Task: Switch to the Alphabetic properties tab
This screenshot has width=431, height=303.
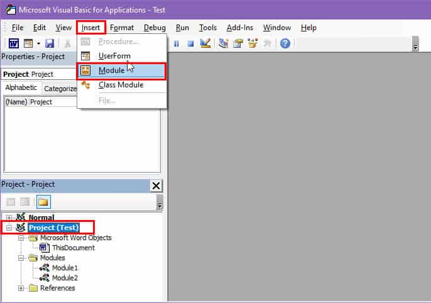Action: coord(21,88)
